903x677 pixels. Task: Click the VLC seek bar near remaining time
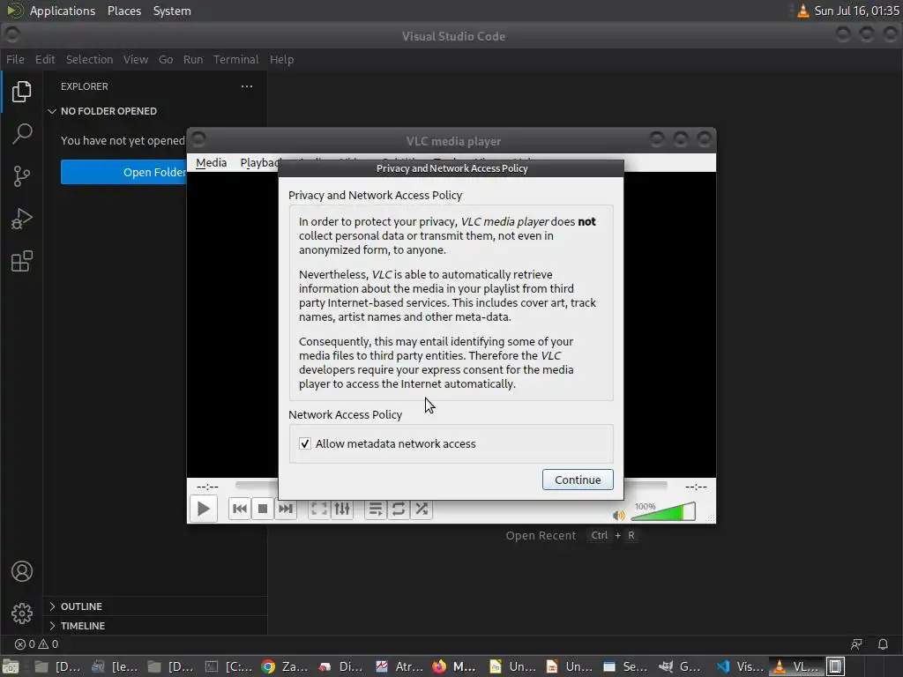(646, 486)
